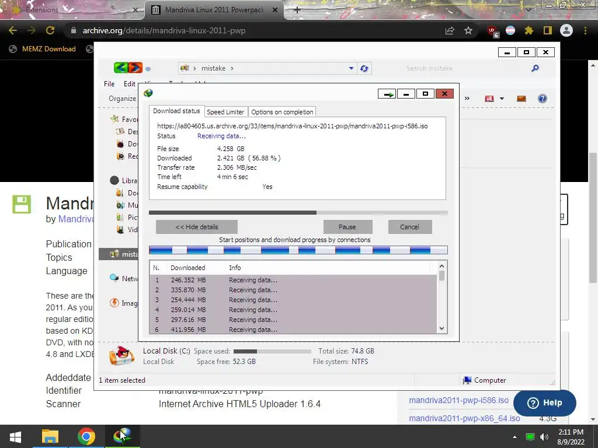
Task: Select connection row with 259.014 MB
Action: click(x=293, y=310)
